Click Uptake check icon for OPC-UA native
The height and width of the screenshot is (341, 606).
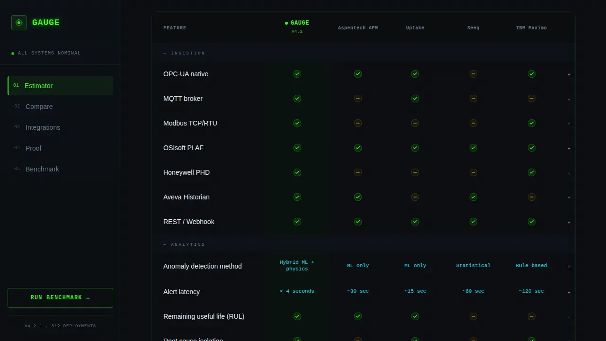click(x=415, y=74)
